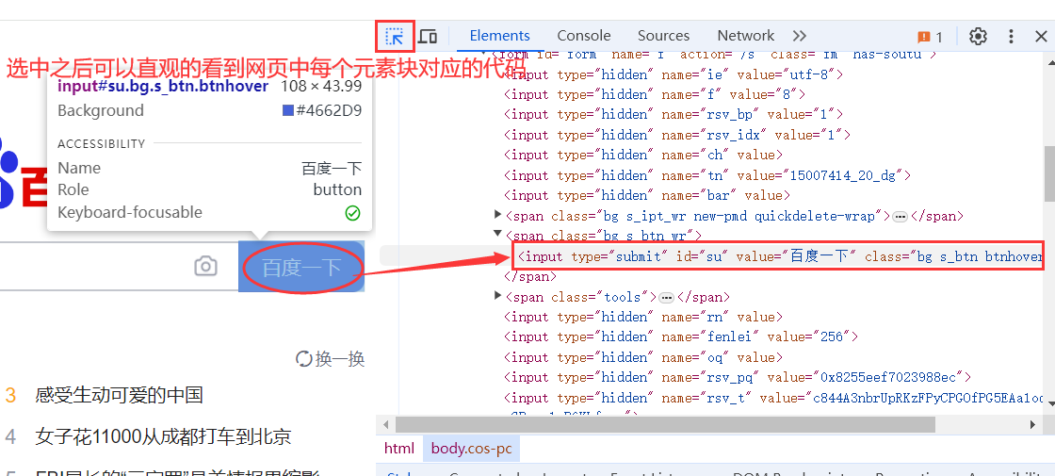Select hidden input name="rsv_idx" line
This screenshot has width=1055, height=476.
click(677, 135)
